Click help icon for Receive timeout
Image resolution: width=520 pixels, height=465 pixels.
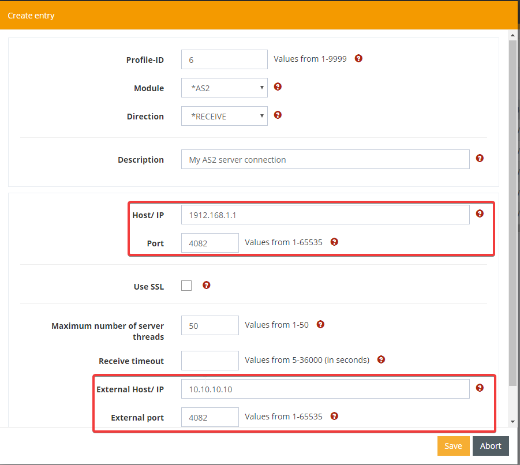pyautogui.click(x=381, y=359)
